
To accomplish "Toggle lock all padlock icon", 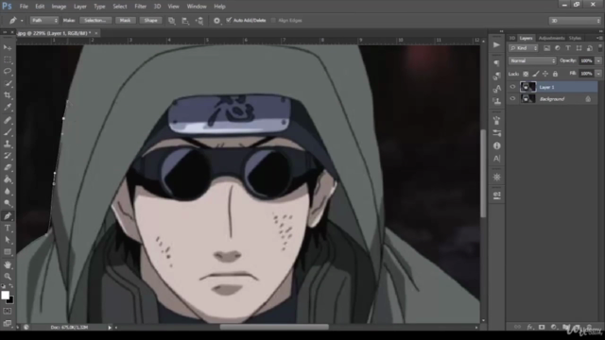I will click(x=555, y=74).
